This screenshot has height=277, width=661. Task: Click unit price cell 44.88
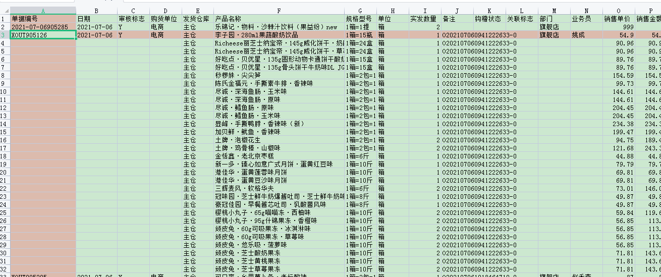pyautogui.click(x=619, y=156)
